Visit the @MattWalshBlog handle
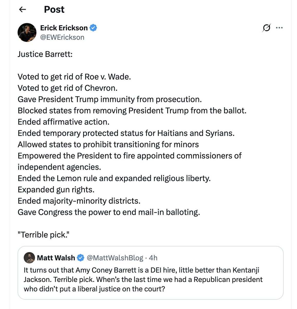Viewport: 297px width, 309px height. [x=115, y=258]
